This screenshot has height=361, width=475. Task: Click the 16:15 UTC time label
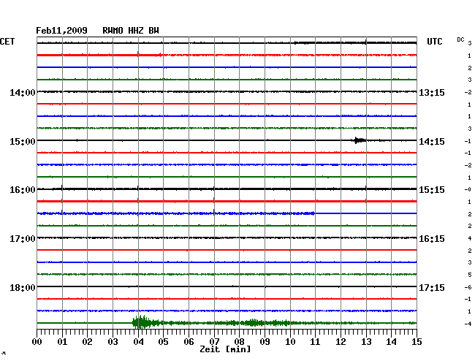coord(432,239)
